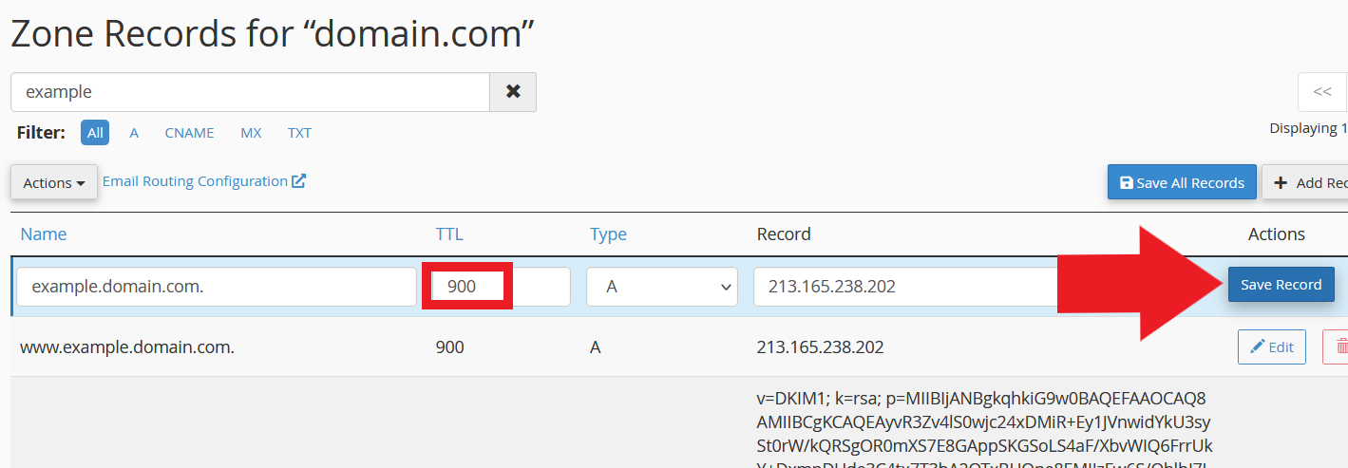This screenshot has height=468, width=1348.
Task: Click the 900 TTL value in the www row
Action: [x=449, y=347]
